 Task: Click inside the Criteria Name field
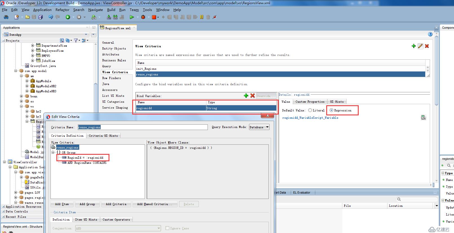[143, 127]
